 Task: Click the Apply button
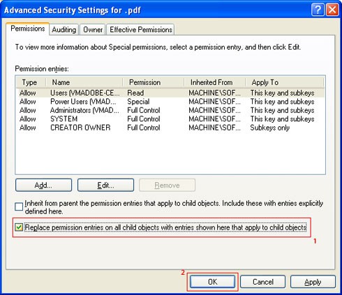point(313,282)
